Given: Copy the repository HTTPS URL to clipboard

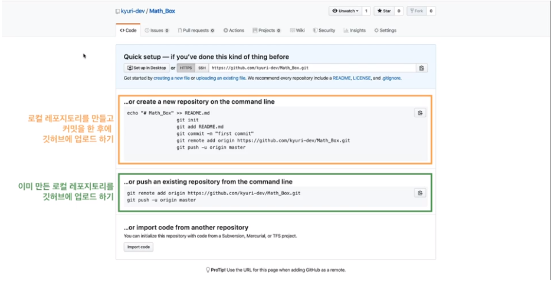Looking at the screenshot, I should pos(422,68).
